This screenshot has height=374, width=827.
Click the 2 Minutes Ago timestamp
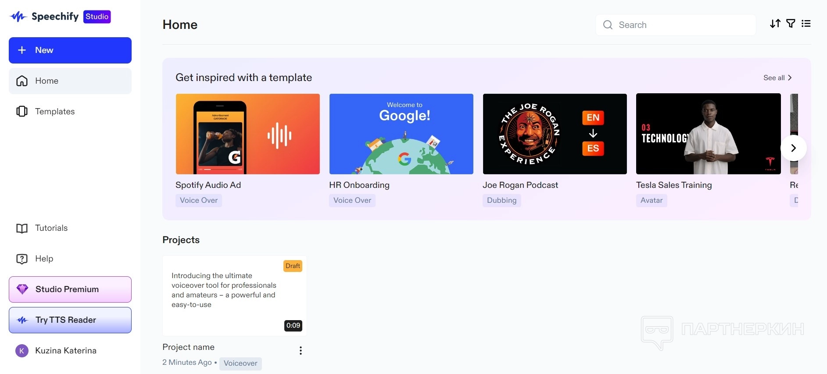(x=187, y=363)
